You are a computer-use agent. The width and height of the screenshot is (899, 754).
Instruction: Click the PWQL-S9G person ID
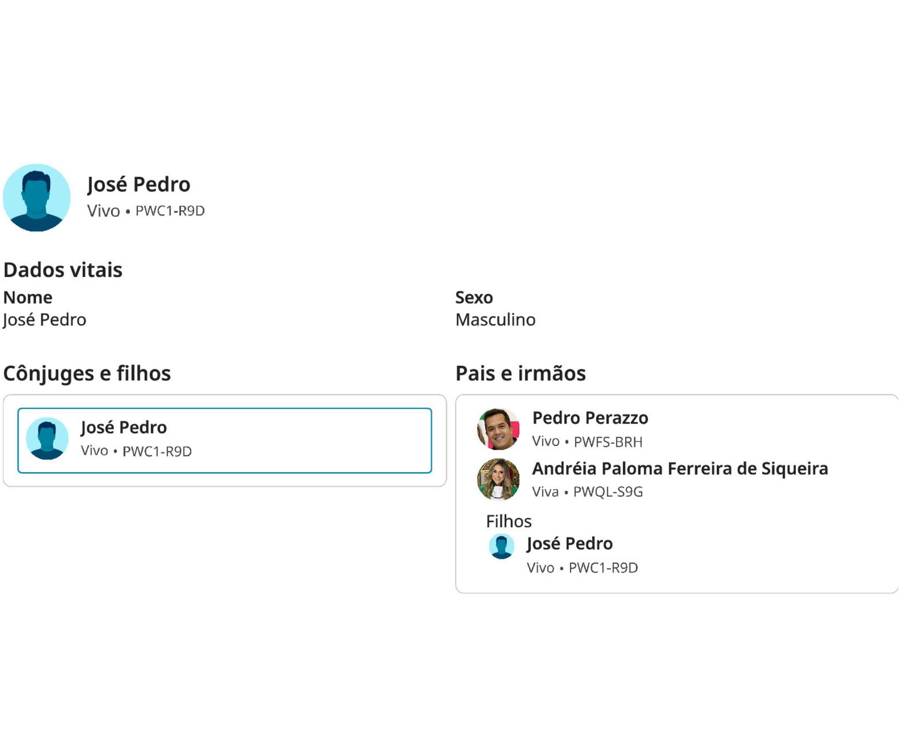click(608, 491)
